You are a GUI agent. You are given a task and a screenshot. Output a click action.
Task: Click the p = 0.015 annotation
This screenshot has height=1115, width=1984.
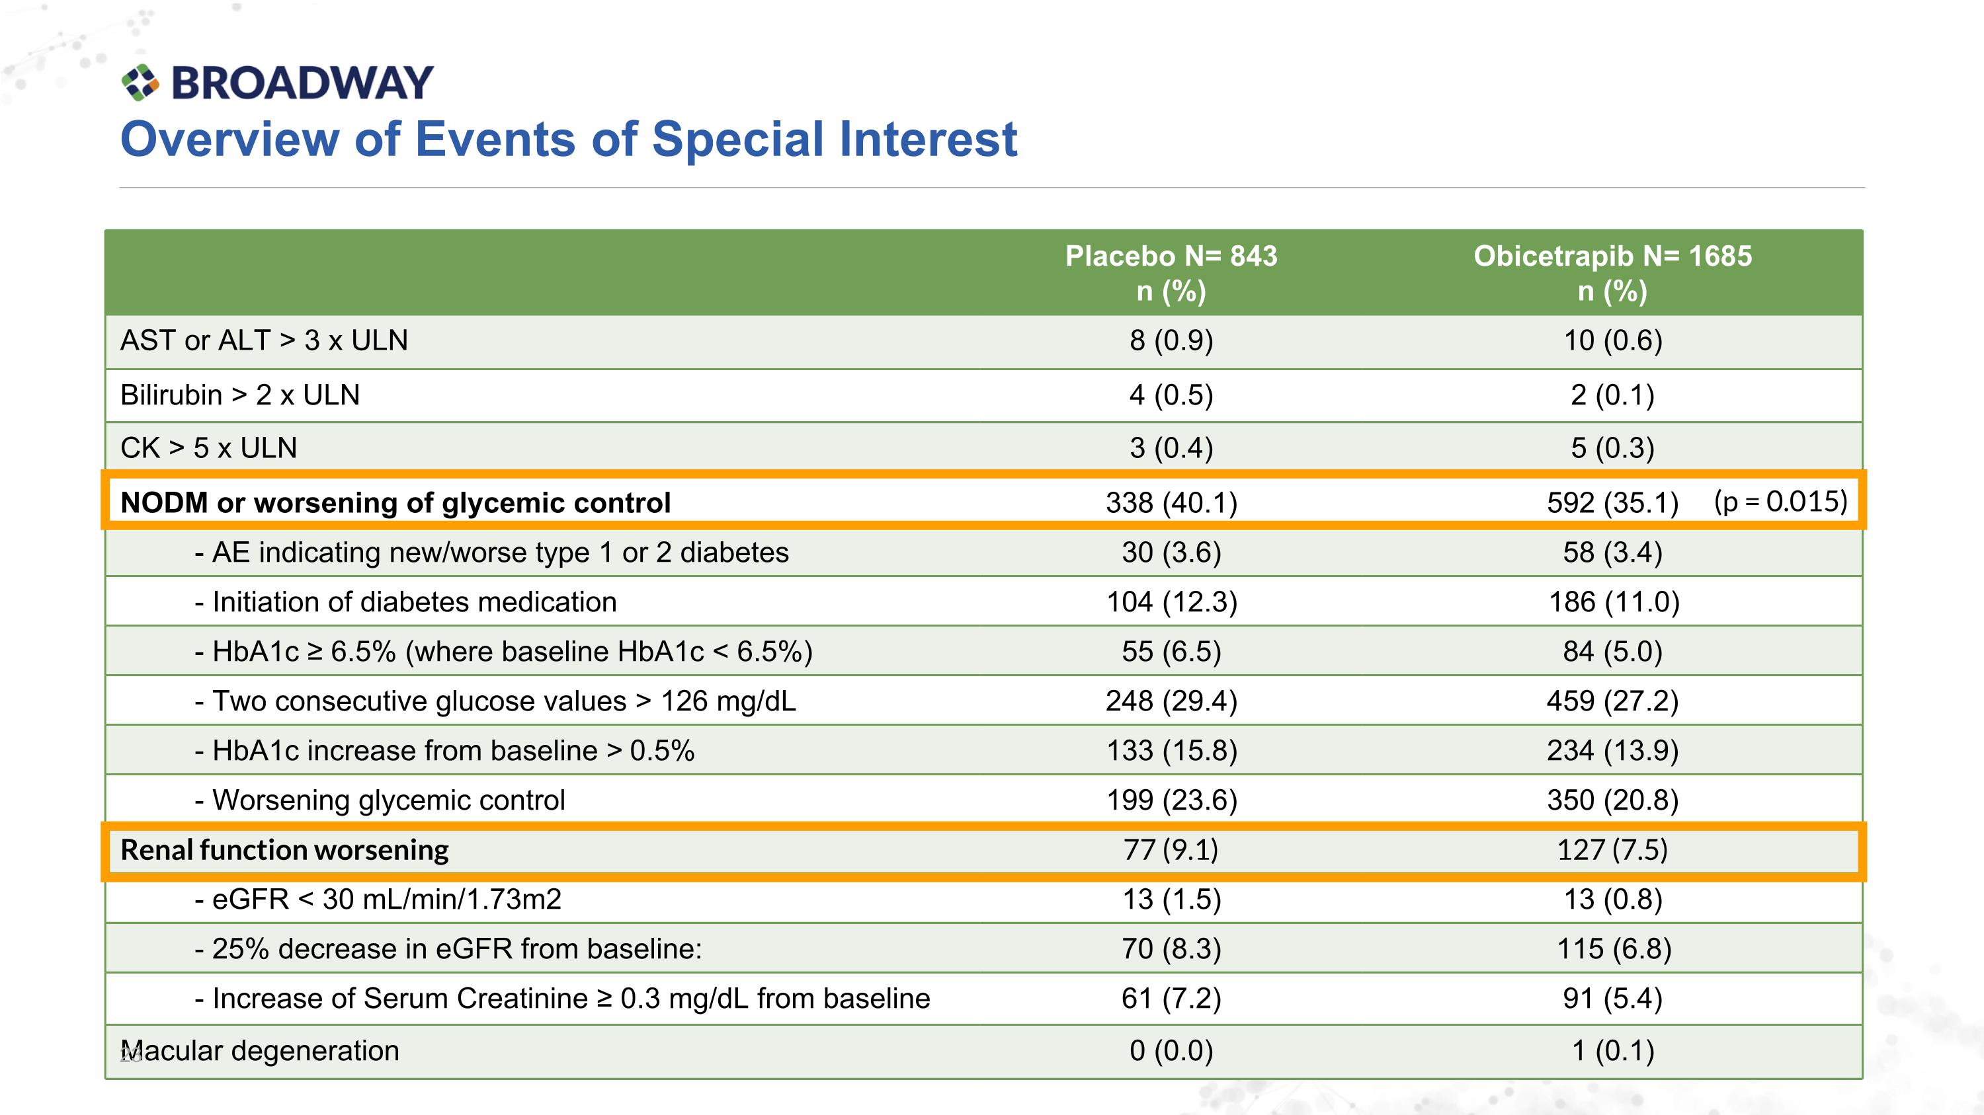1780,501
